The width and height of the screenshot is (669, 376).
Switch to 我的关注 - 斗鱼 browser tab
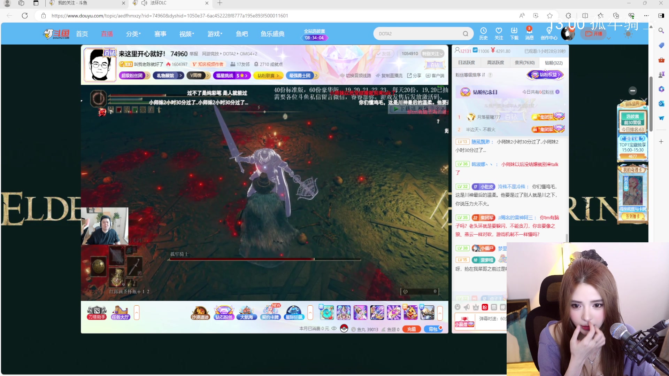pos(87,3)
